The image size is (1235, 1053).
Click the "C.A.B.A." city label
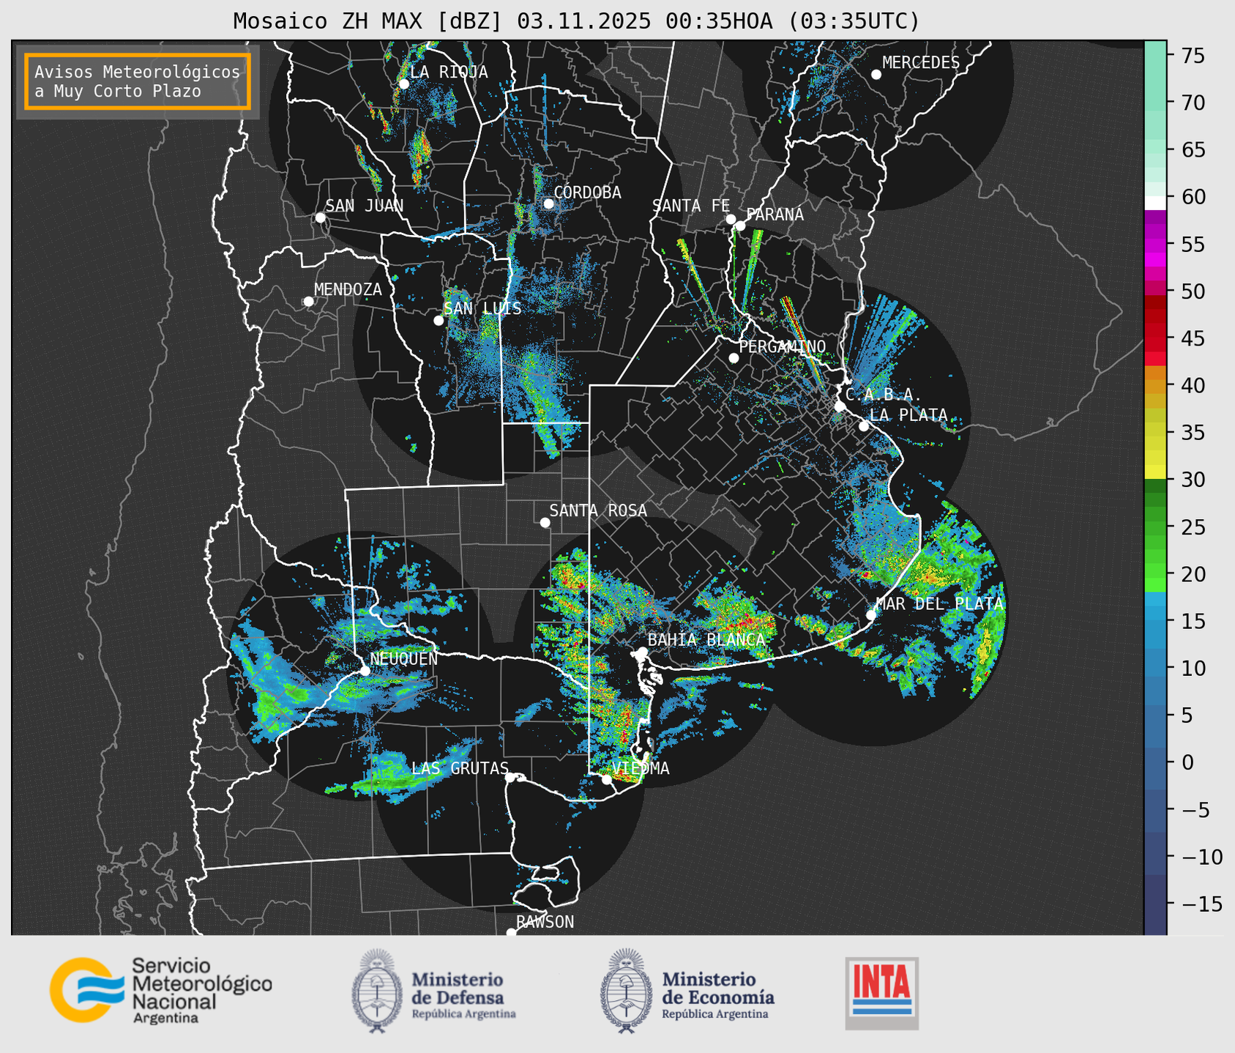point(884,395)
